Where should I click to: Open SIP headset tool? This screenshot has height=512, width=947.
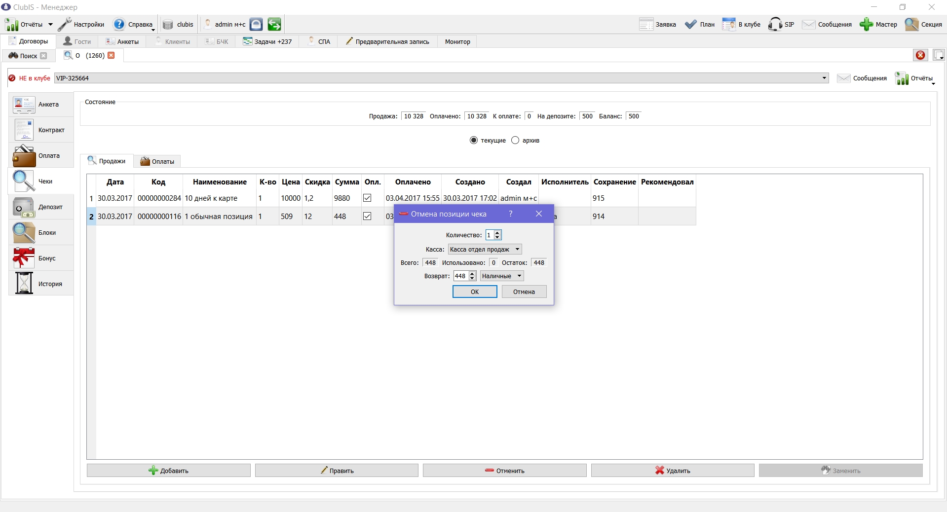(781, 24)
